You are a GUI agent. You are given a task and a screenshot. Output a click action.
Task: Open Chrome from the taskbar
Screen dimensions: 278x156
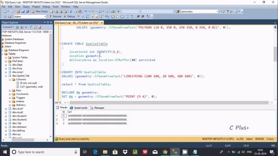(x=165, y=152)
